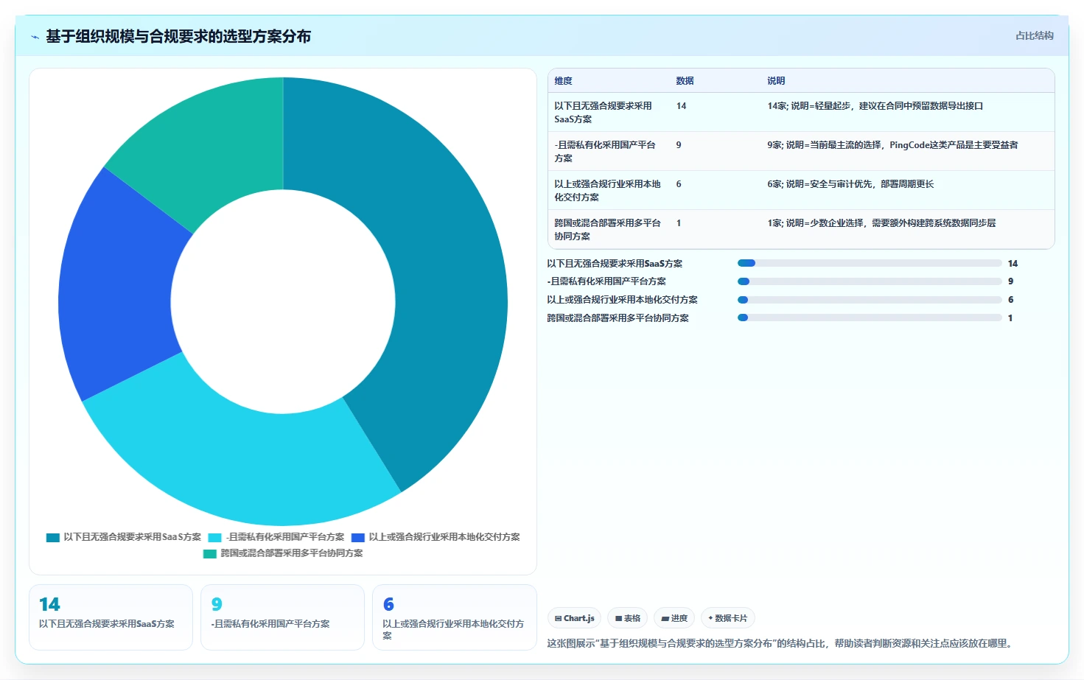Select table row 以上或强合规行业采用本地化交付方案

click(801, 190)
